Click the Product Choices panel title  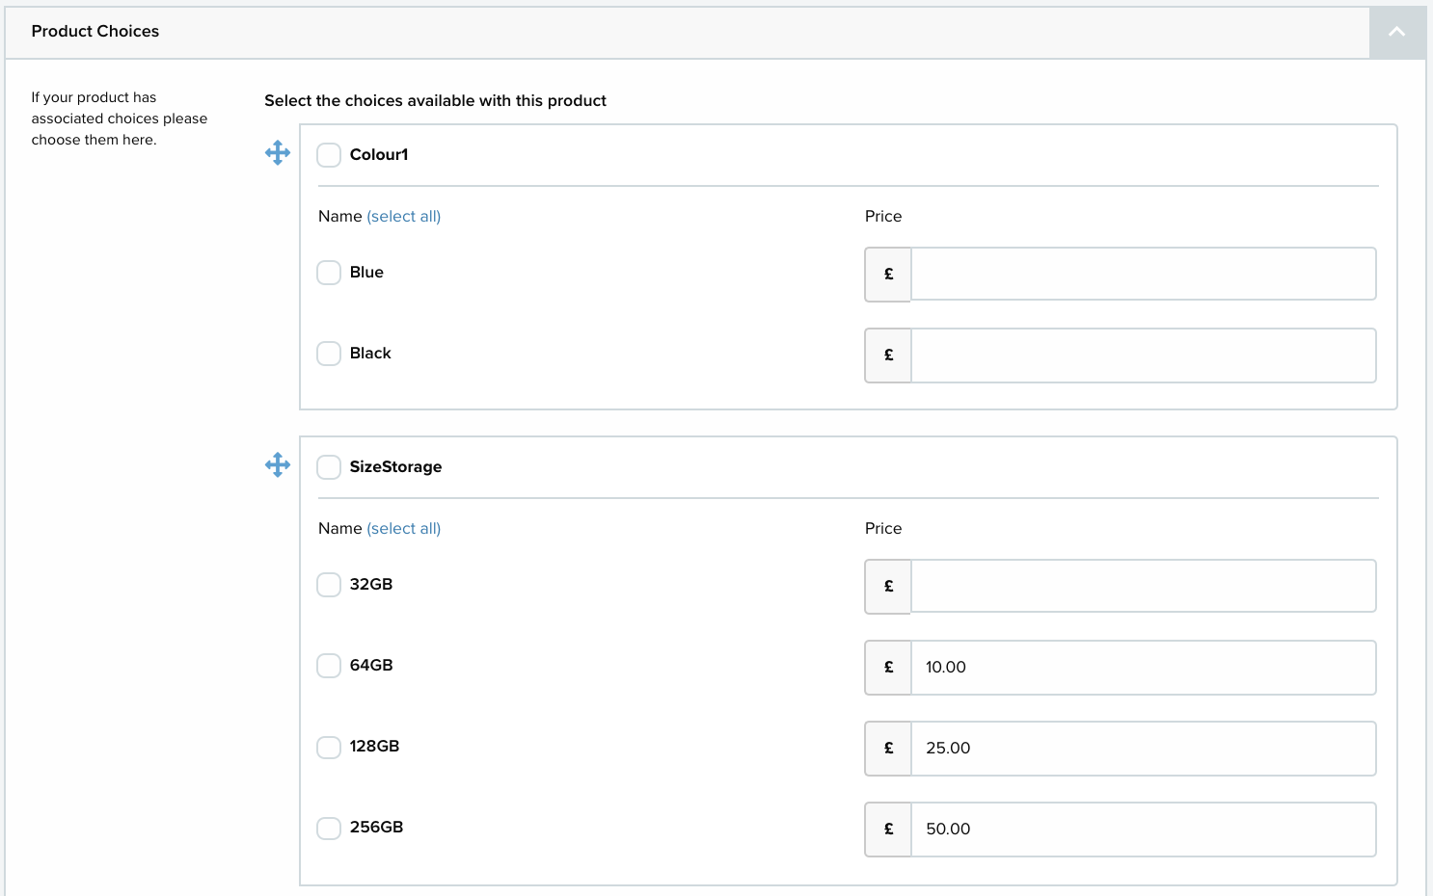pyautogui.click(x=95, y=31)
